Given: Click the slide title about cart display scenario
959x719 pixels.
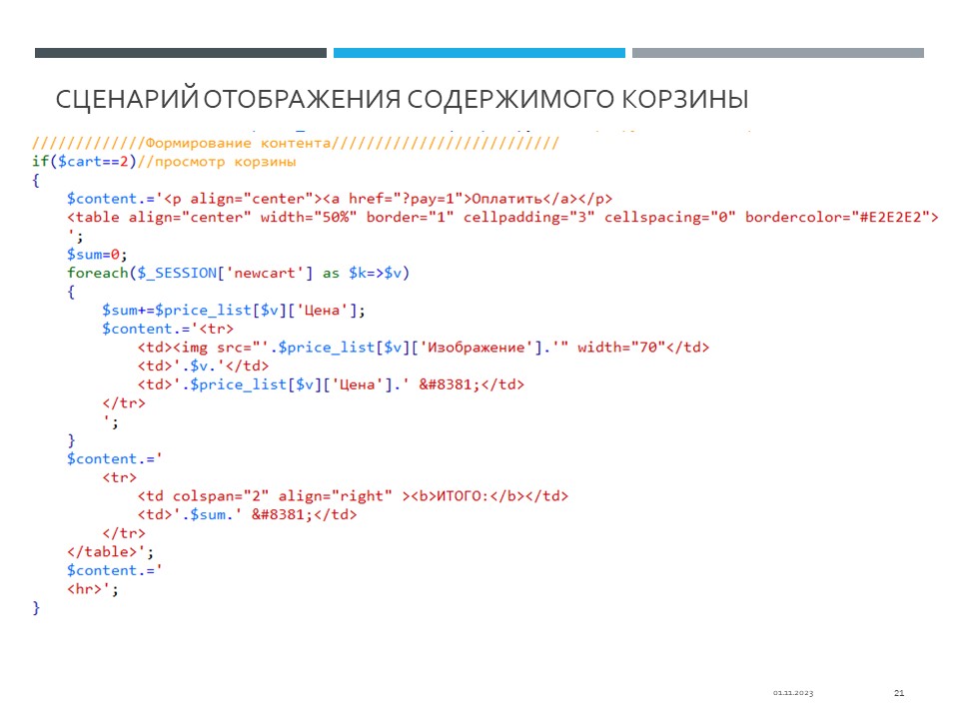Looking at the screenshot, I should (x=402, y=100).
